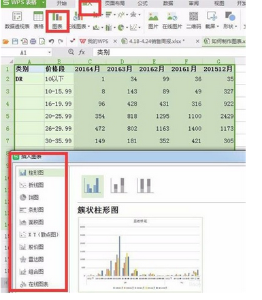Switch to the 视图 ribbon tab
Screen dimensions: 262x300
219,3
